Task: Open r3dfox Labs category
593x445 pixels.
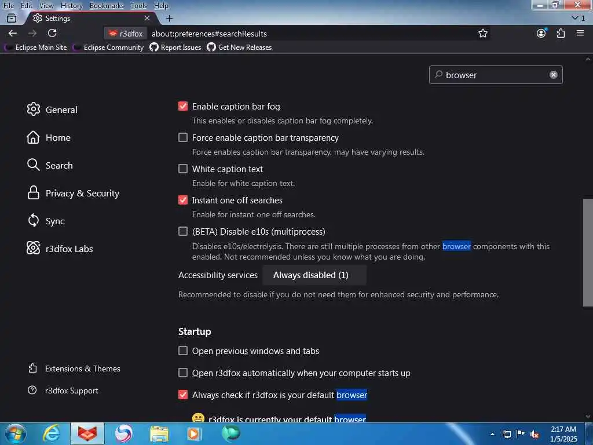Action: click(x=60, y=249)
